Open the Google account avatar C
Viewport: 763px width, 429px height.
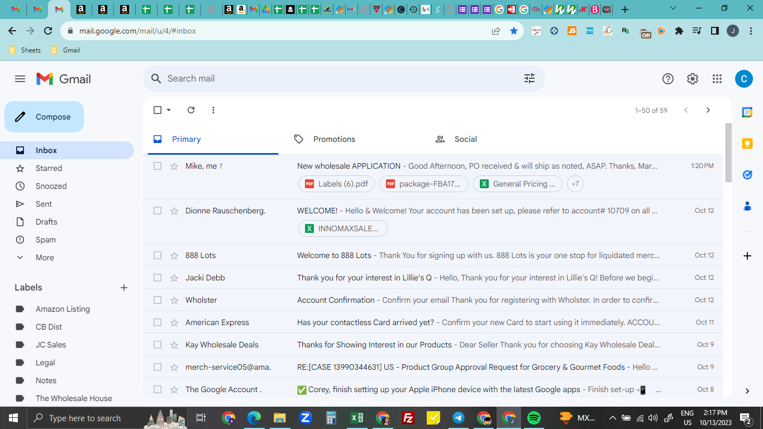tap(743, 79)
